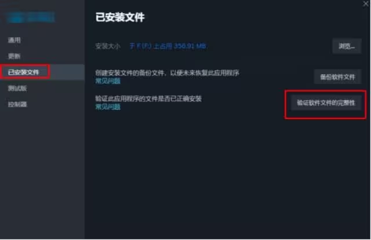Viewport: 371px width, 240px height.
Task: Go to the 测试版 tab
Action: tap(17, 88)
